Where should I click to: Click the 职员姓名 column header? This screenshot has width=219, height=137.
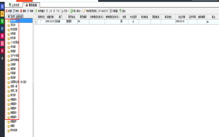tap(71, 17)
